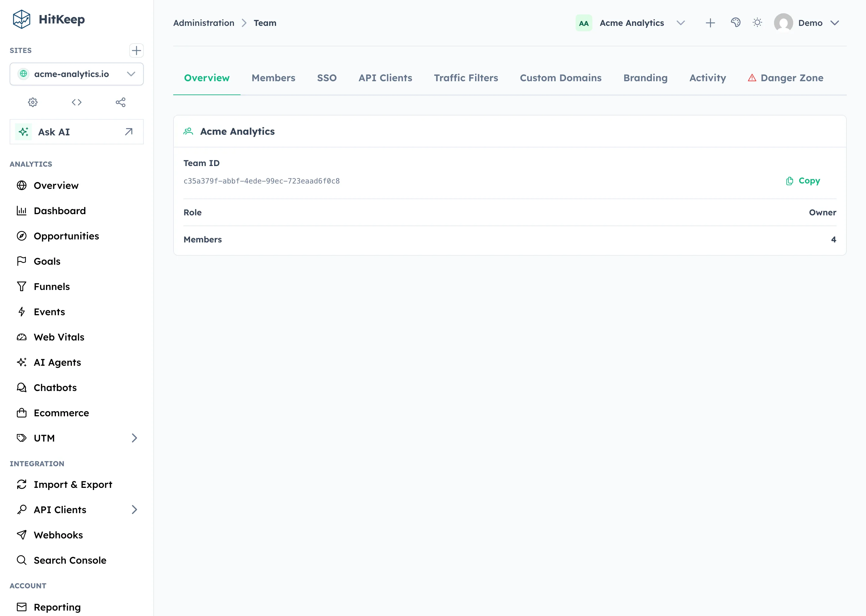Click the Members count 4
This screenshot has width=866, height=616.
pos(834,239)
